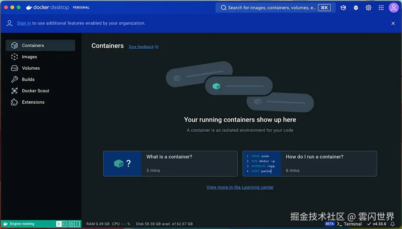The width and height of the screenshot is (402, 229).
Task: Click the PERSONAL plan label
Action: 81,8
